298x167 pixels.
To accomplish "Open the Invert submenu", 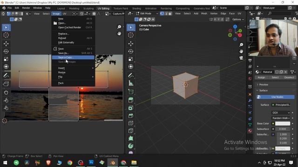I will (73, 68).
